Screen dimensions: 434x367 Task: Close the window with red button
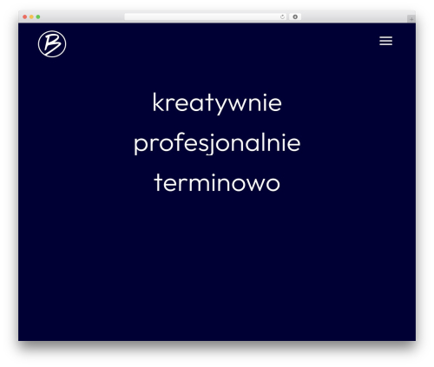click(x=25, y=17)
